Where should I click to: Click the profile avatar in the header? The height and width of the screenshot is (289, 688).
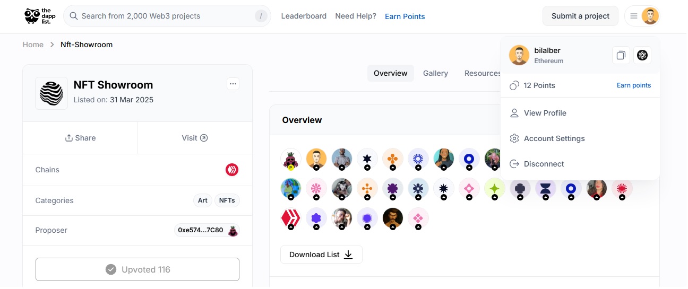tap(650, 16)
